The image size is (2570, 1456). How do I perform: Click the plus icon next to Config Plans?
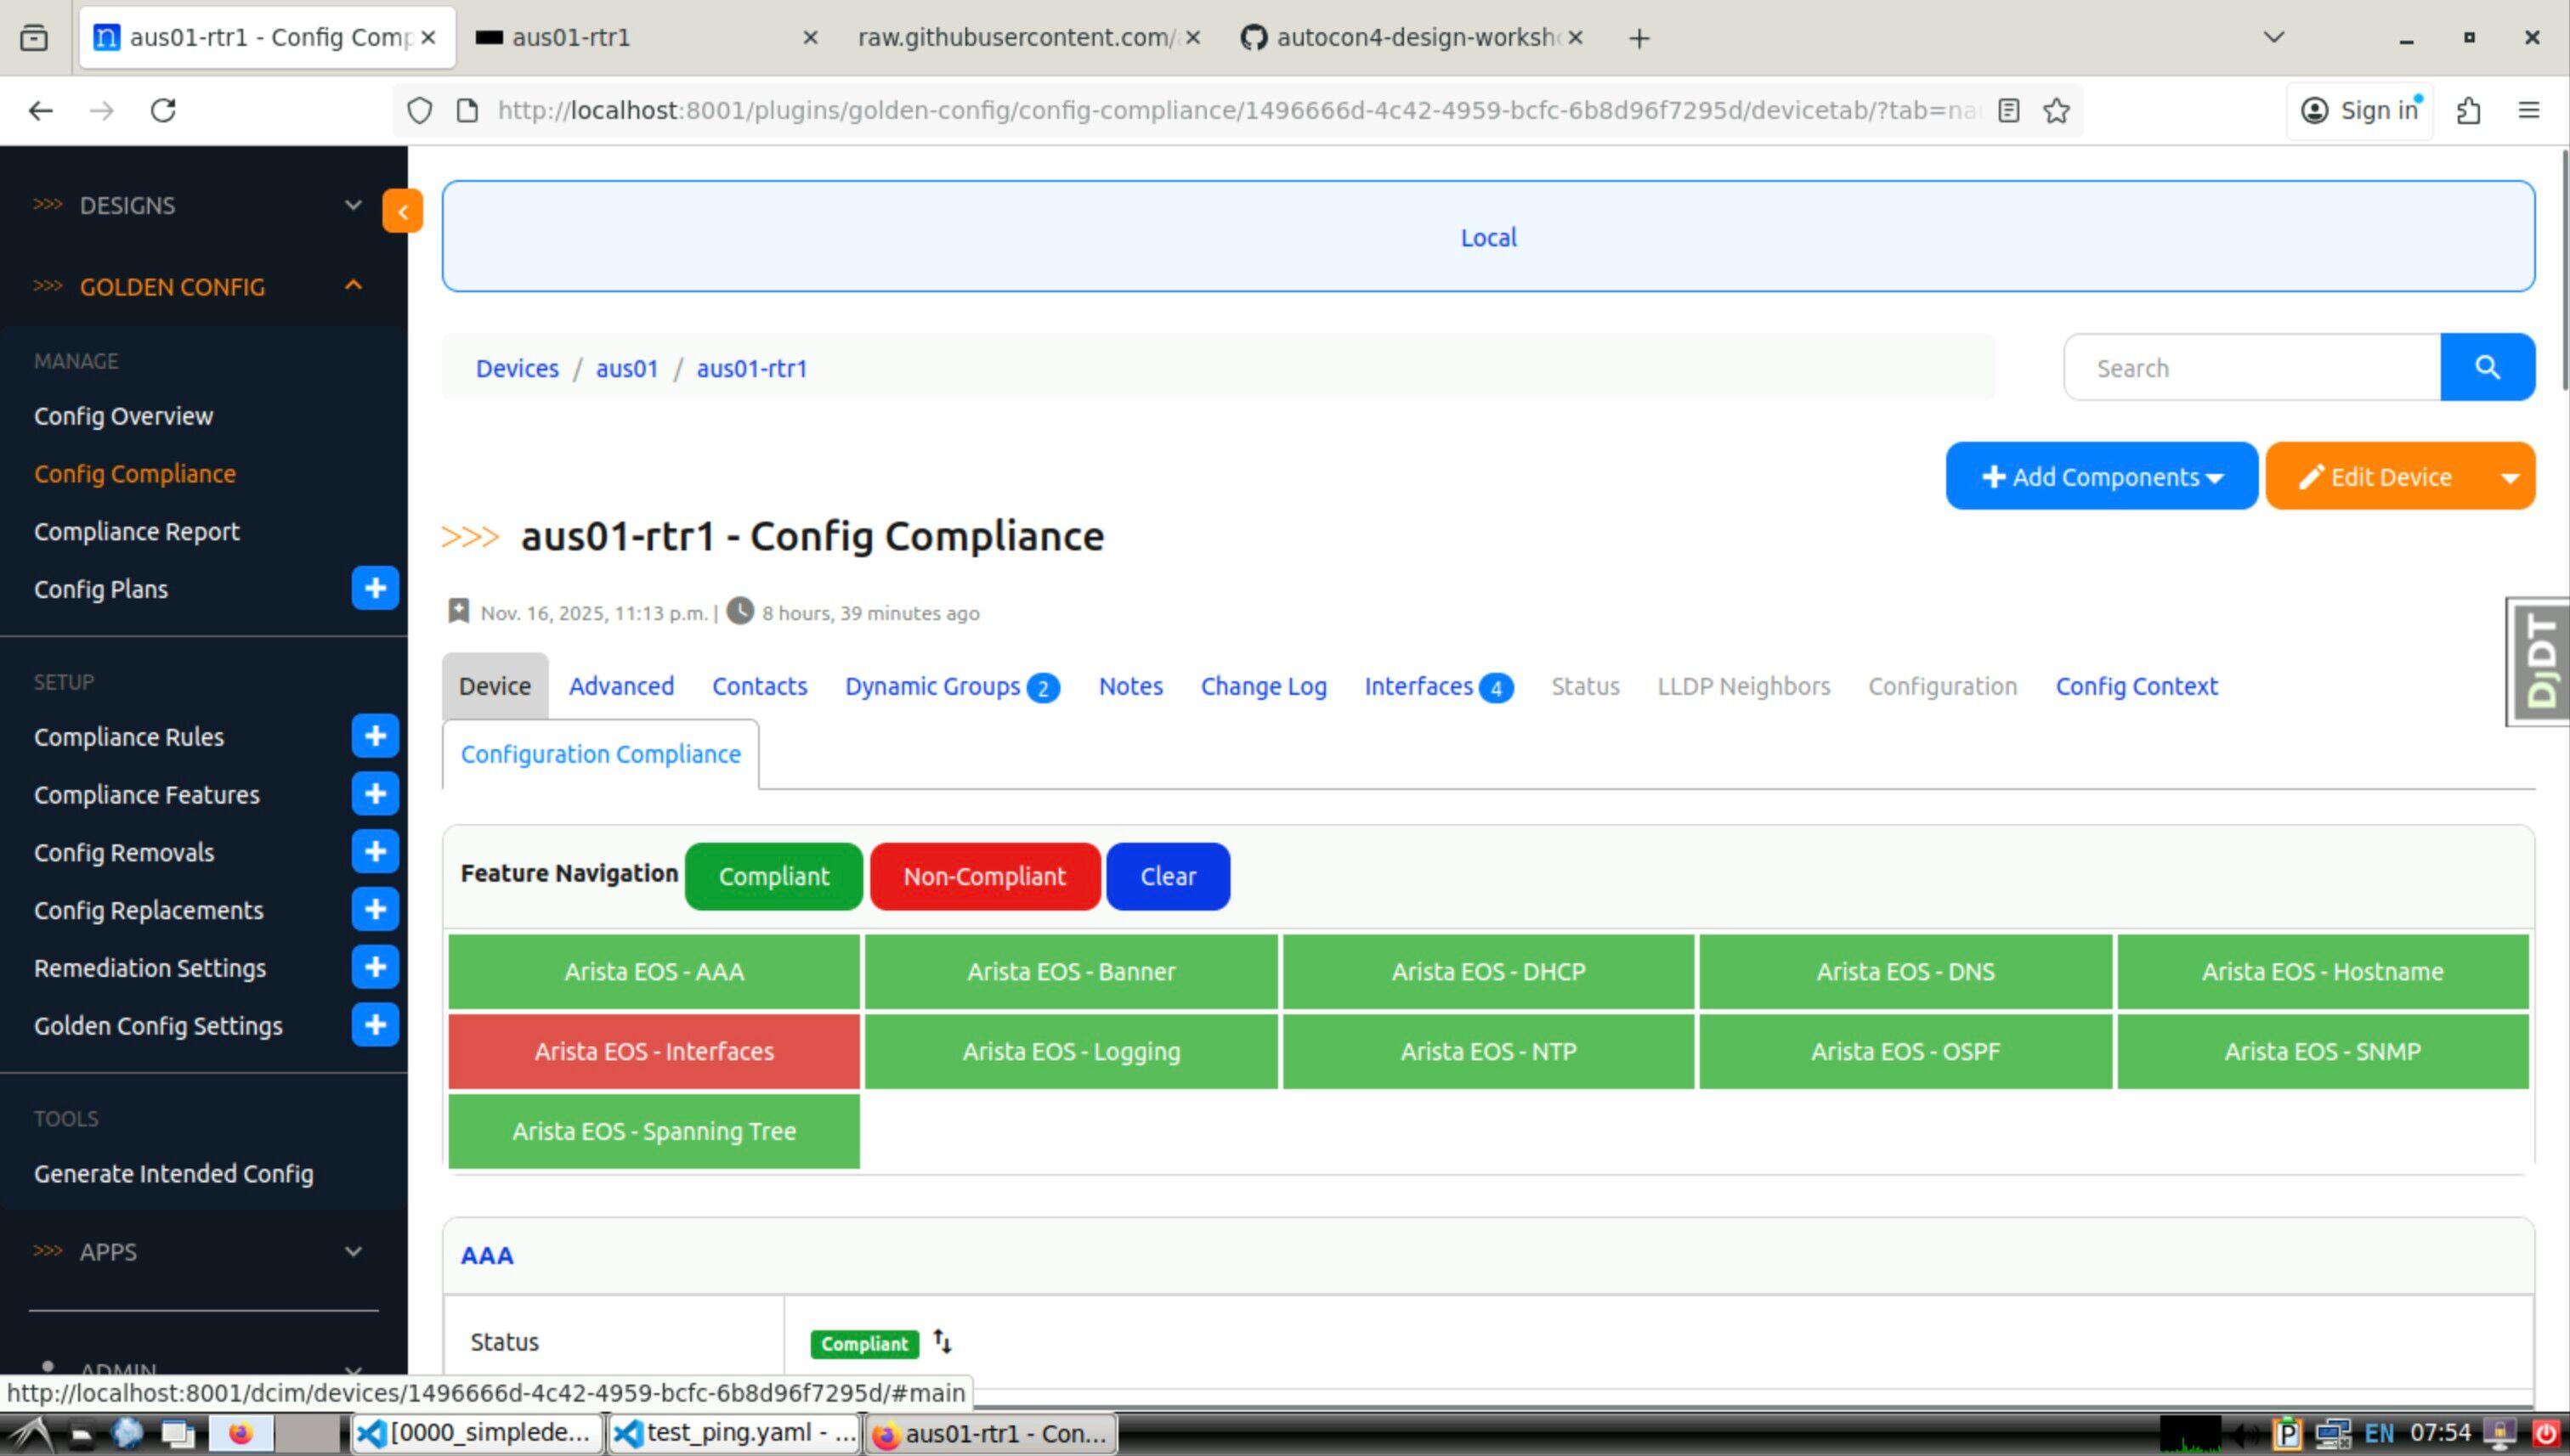click(375, 588)
